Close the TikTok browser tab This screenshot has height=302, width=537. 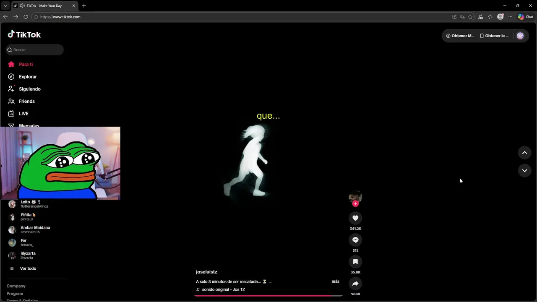[74, 6]
